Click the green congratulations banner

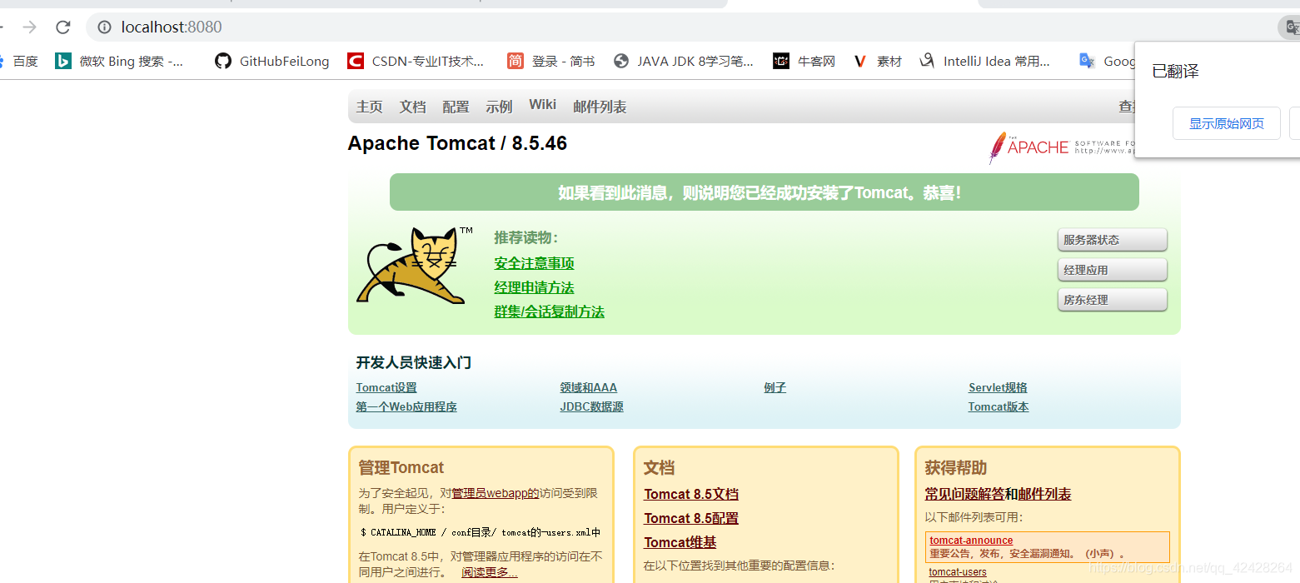tap(764, 192)
